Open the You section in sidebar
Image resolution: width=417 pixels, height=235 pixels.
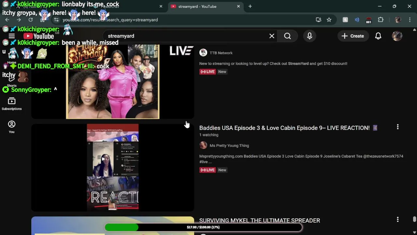click(x=12, y=127)
